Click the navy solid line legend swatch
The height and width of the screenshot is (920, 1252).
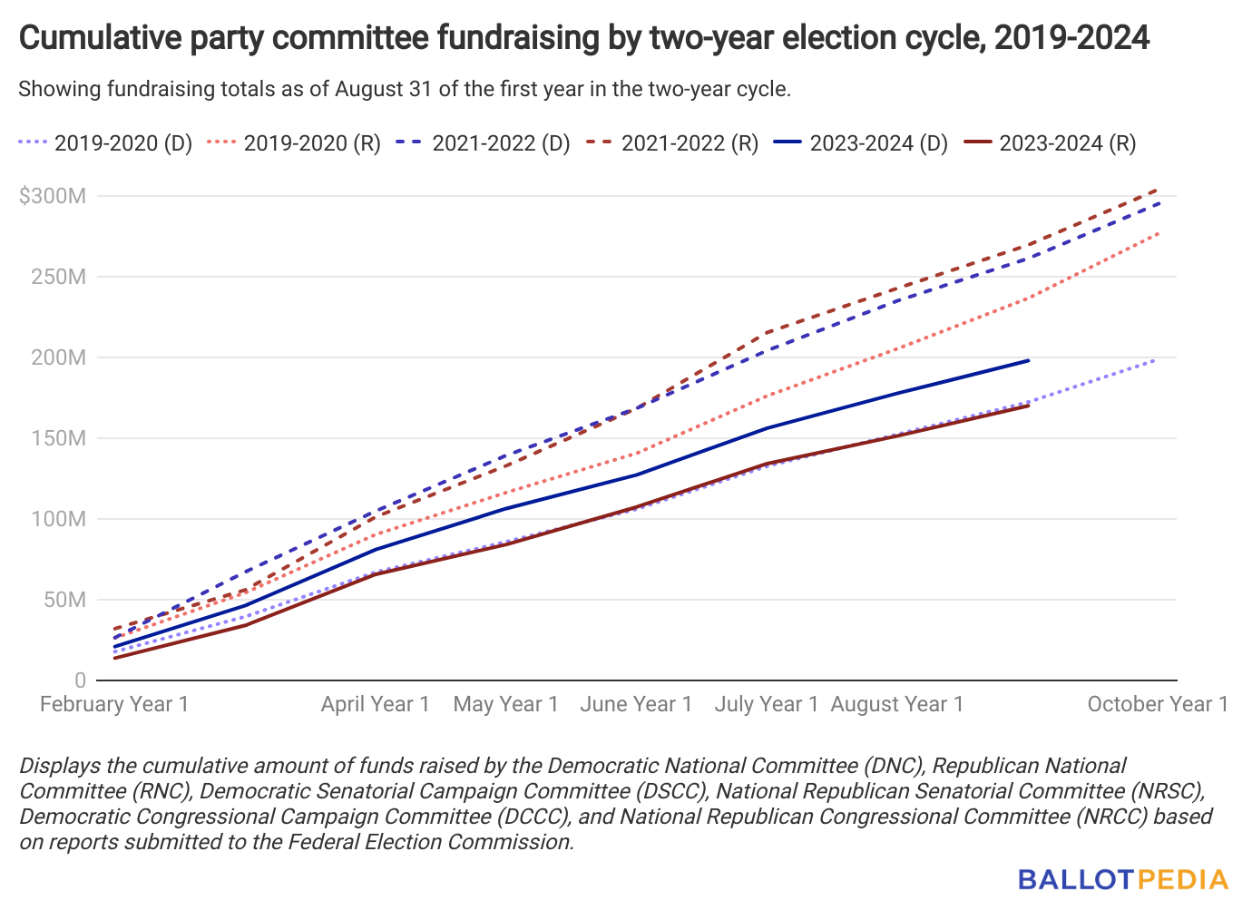coord(787,142)
